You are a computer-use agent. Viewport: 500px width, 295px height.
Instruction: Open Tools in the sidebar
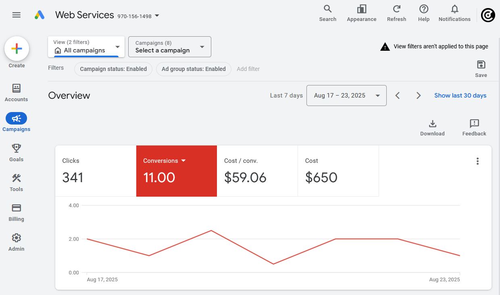(16, 183)
